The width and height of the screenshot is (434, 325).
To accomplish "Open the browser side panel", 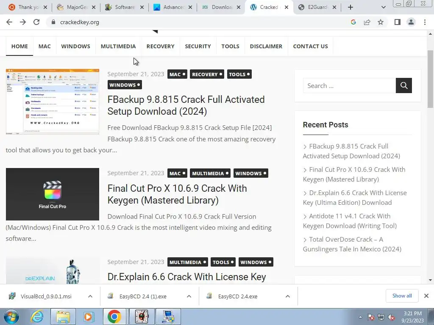I will [x=398, y=22].
